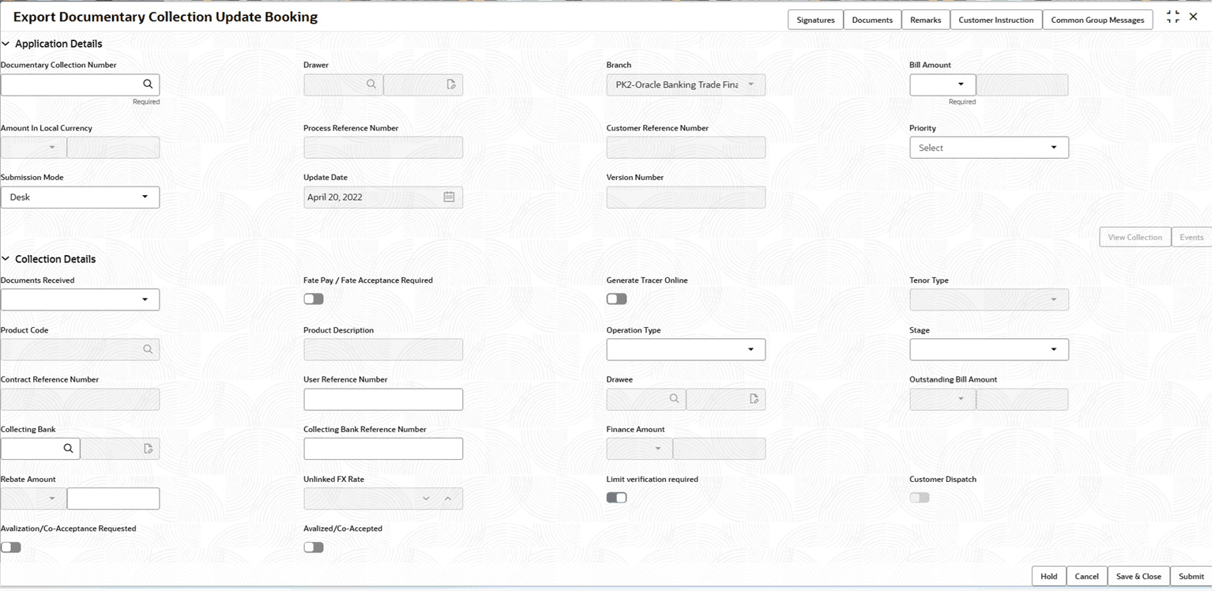1215x591 pixels.
Task: Open the Operation Type dropdown
Action: [x=686, y=349]
